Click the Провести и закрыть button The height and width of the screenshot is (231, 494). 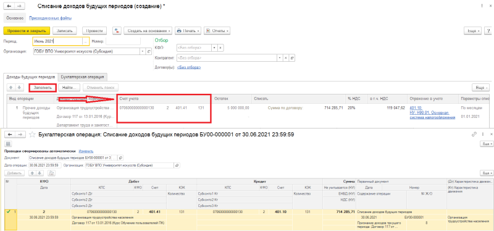click(x=27, y=30)
